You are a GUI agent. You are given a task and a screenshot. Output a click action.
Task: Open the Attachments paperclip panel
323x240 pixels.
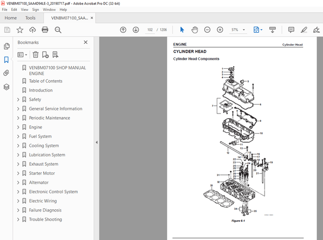point(6,73)
